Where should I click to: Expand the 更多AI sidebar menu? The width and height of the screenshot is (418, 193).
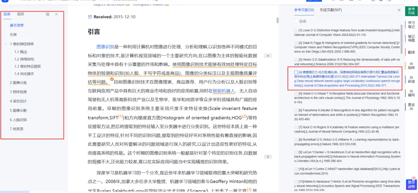coord(411,107)
